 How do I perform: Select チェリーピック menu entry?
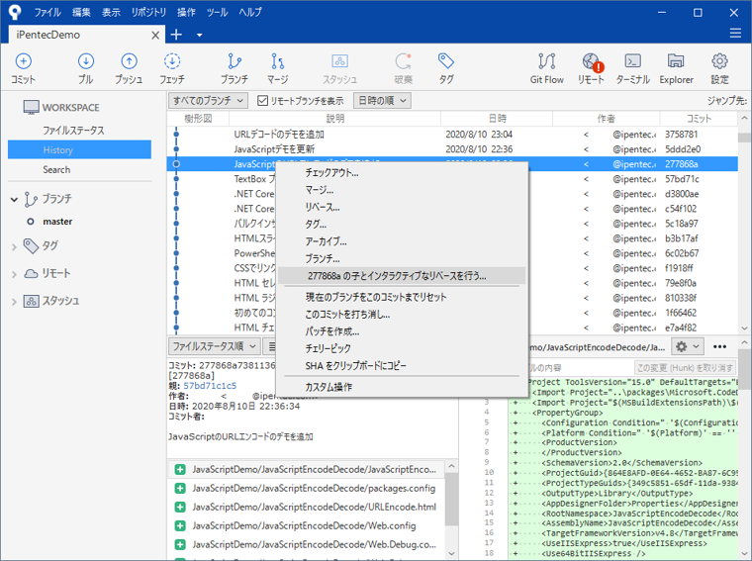click(x=402, y=348)
